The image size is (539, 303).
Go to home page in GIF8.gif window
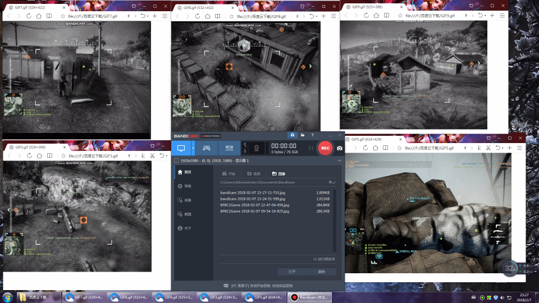208,16
